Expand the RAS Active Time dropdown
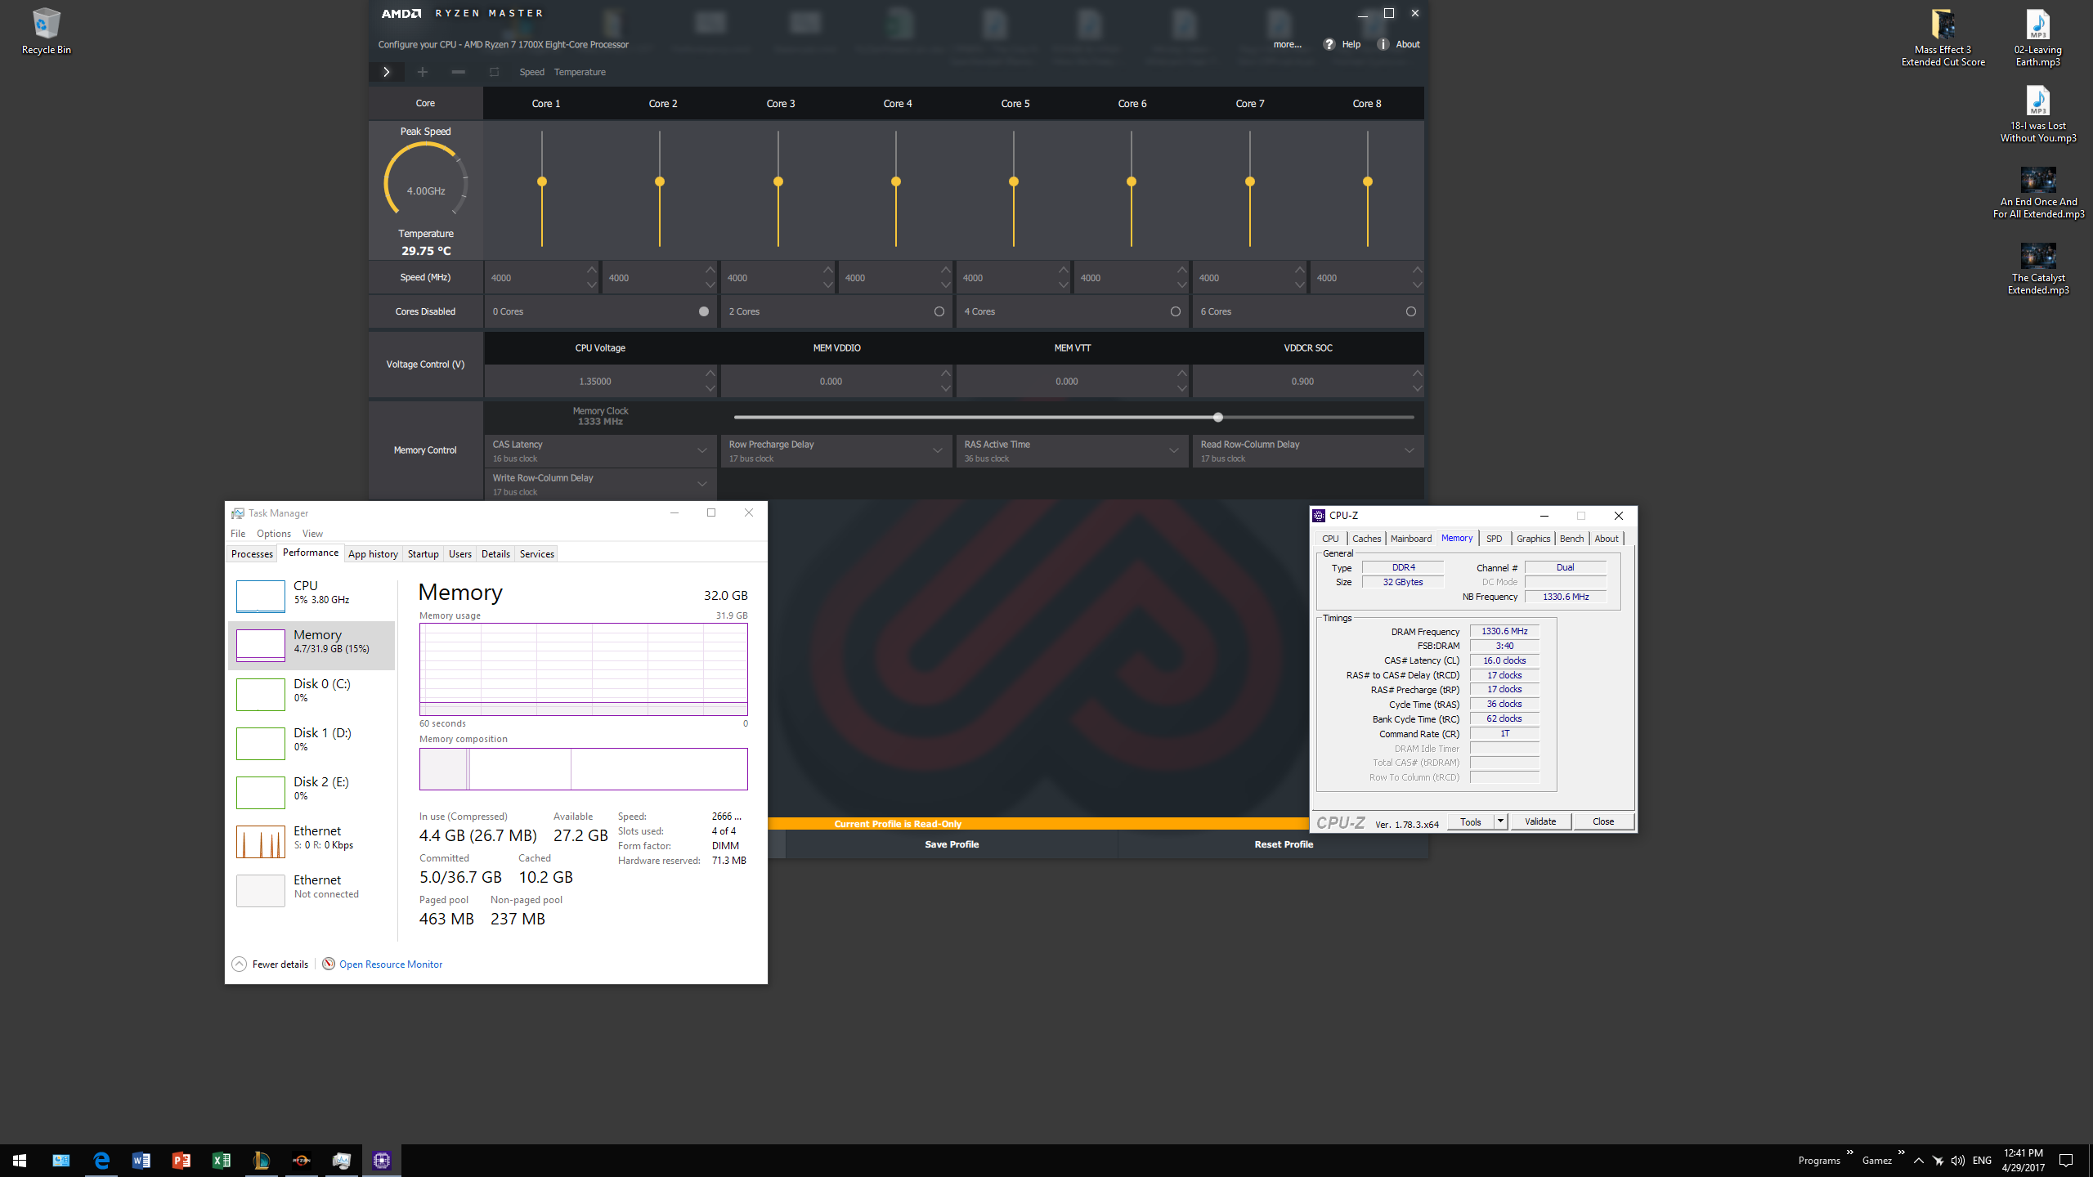 pos(1173,450)
